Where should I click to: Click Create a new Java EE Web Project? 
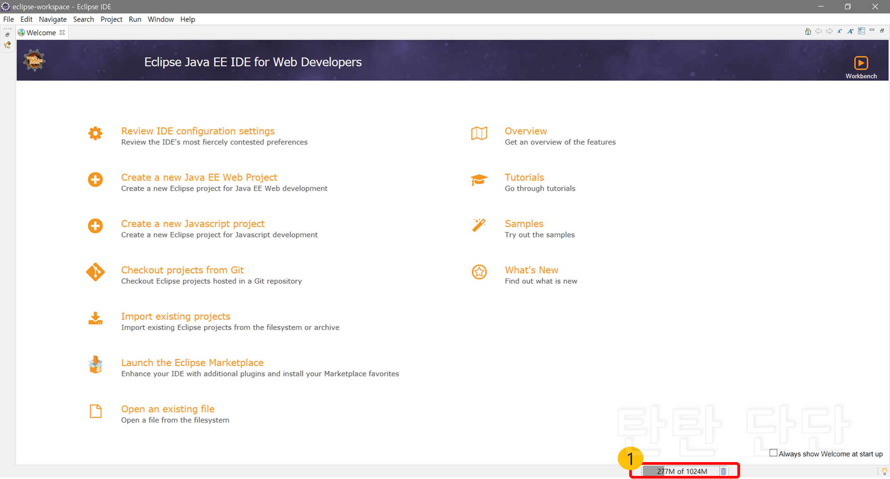coord(199,177)
